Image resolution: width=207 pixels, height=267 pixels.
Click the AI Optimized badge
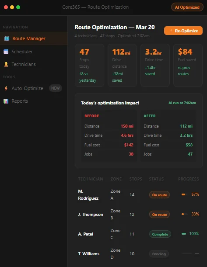point(187,7)
